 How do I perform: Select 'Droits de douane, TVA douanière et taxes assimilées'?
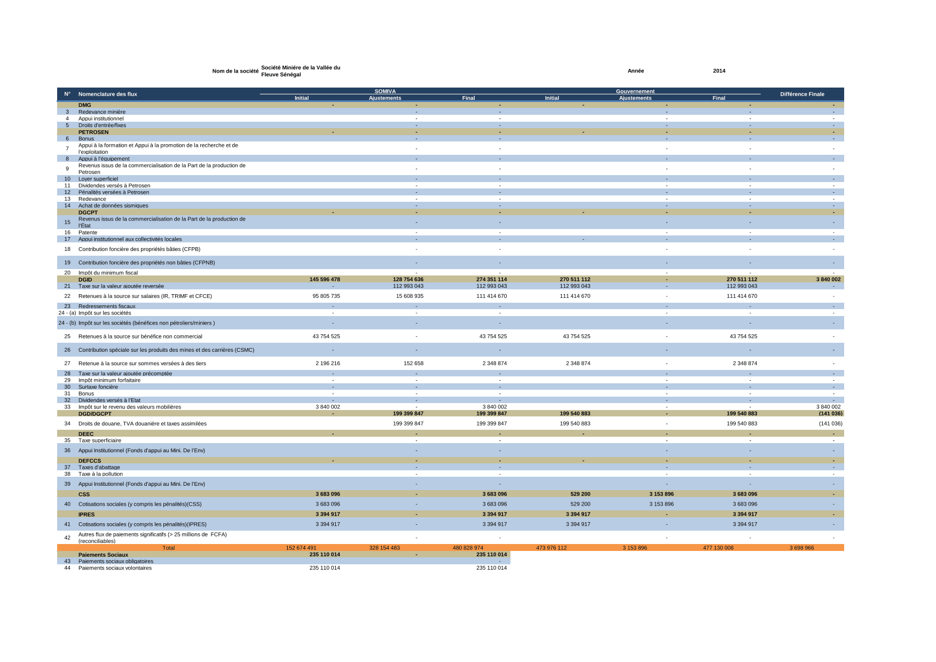[143, 424]
